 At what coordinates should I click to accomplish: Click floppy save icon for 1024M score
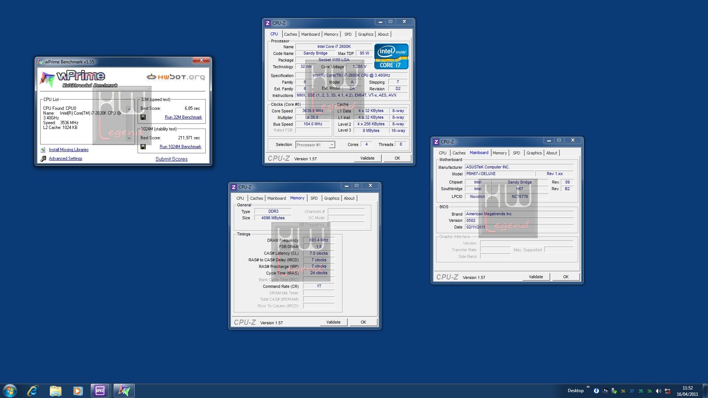143,147
